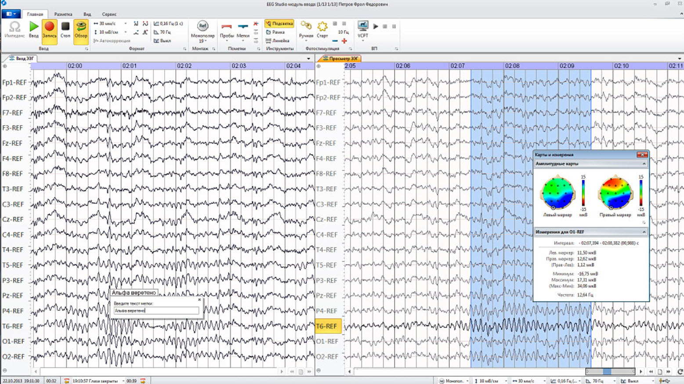The width and height of the screenshot is (684, 384).
Task: Click the review pane playback arrow
Action: tap(641, 372)
